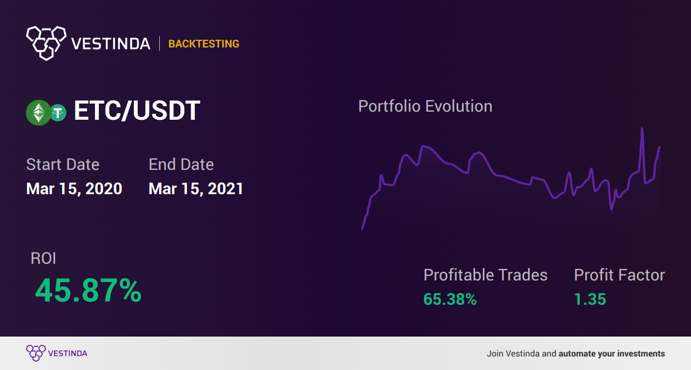
Task: Click the 'automate your investments' footer link
Action: pyautogui.click(x=612, y=354)
